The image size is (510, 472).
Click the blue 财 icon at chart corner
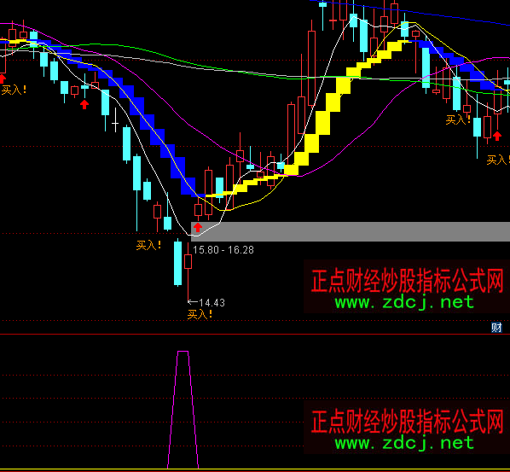pyautogui.click(x=496, y=327)
